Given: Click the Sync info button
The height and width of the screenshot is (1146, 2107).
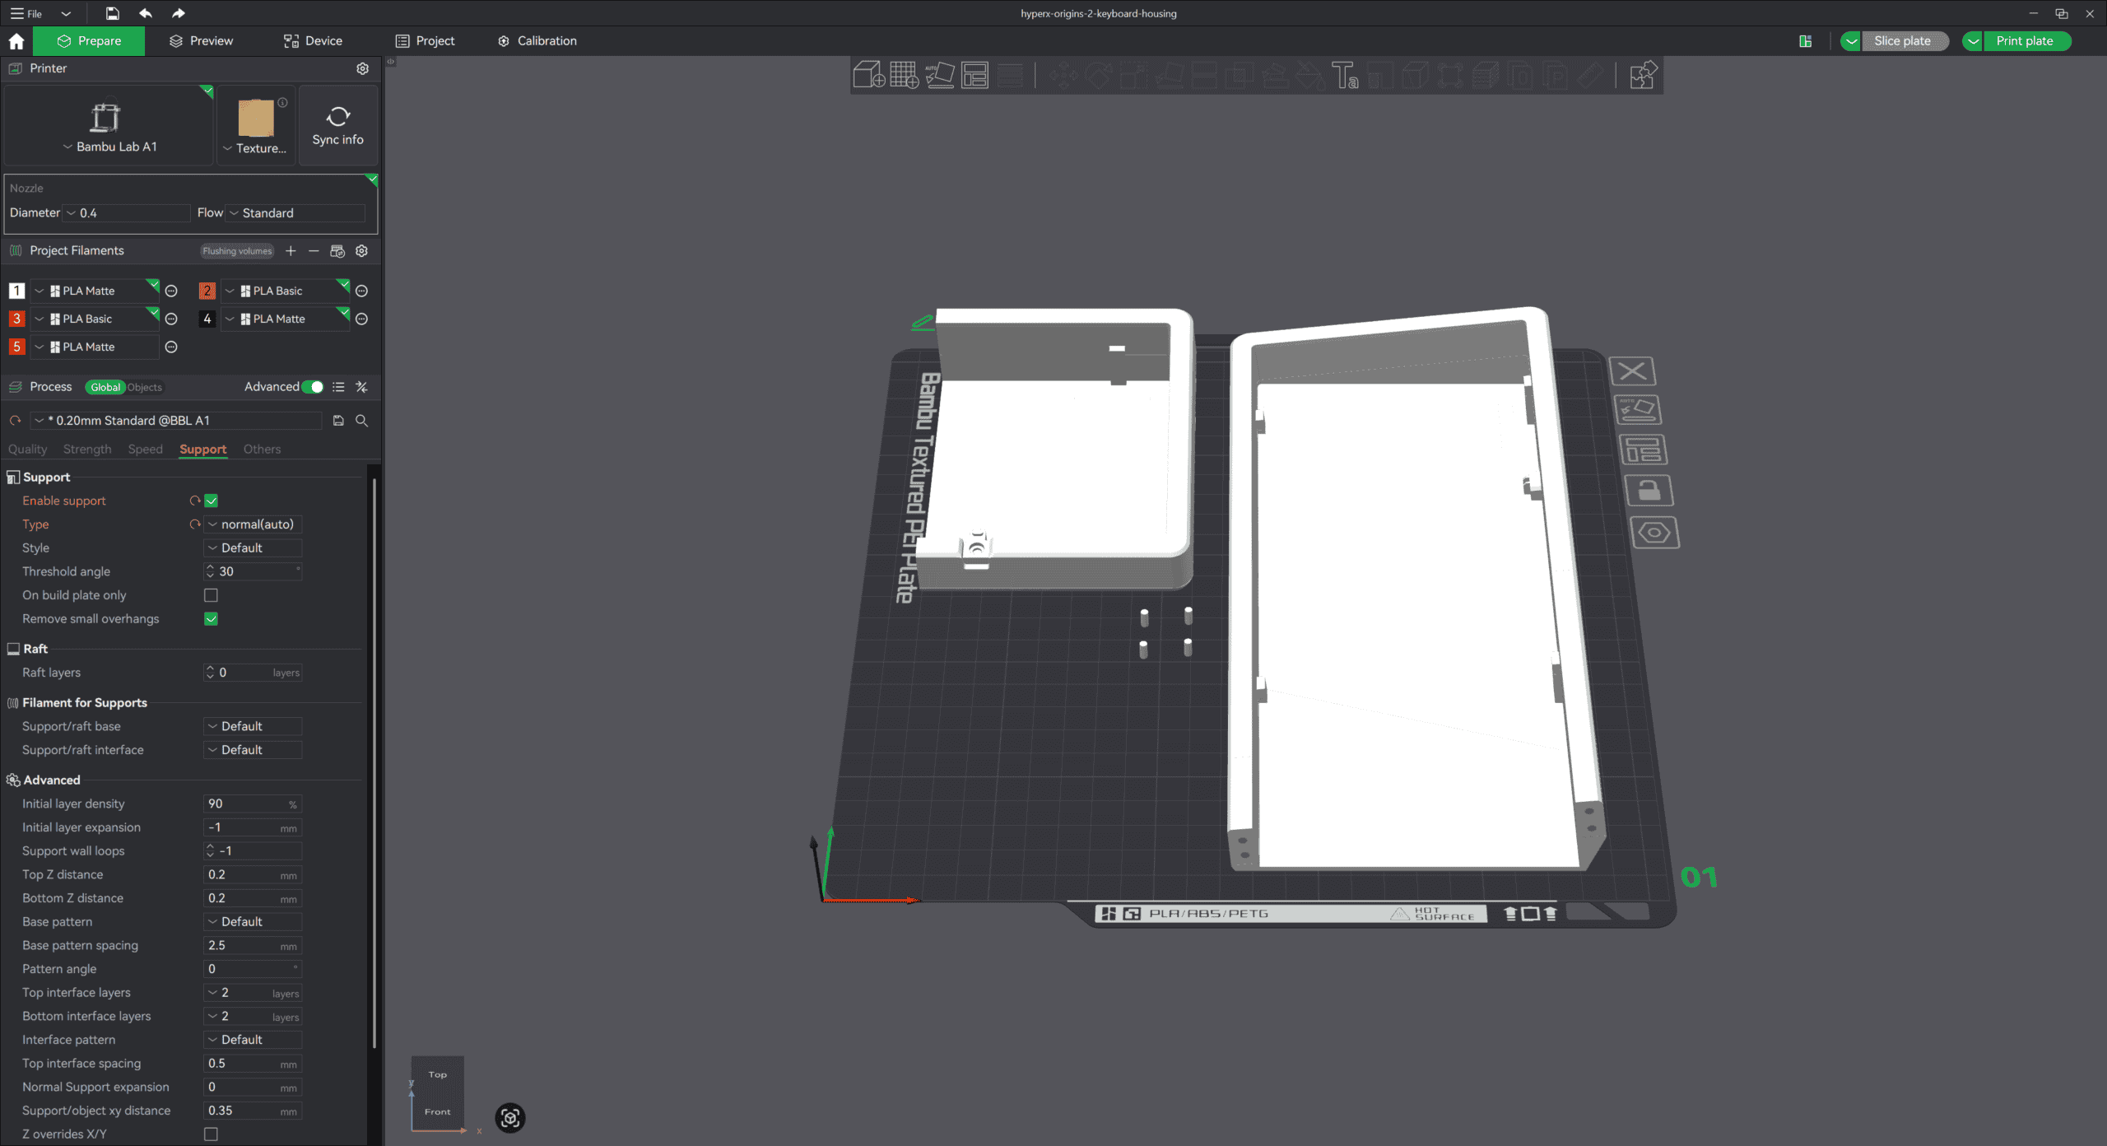Looking at the screenshot, I should click(x=337, y=126).
